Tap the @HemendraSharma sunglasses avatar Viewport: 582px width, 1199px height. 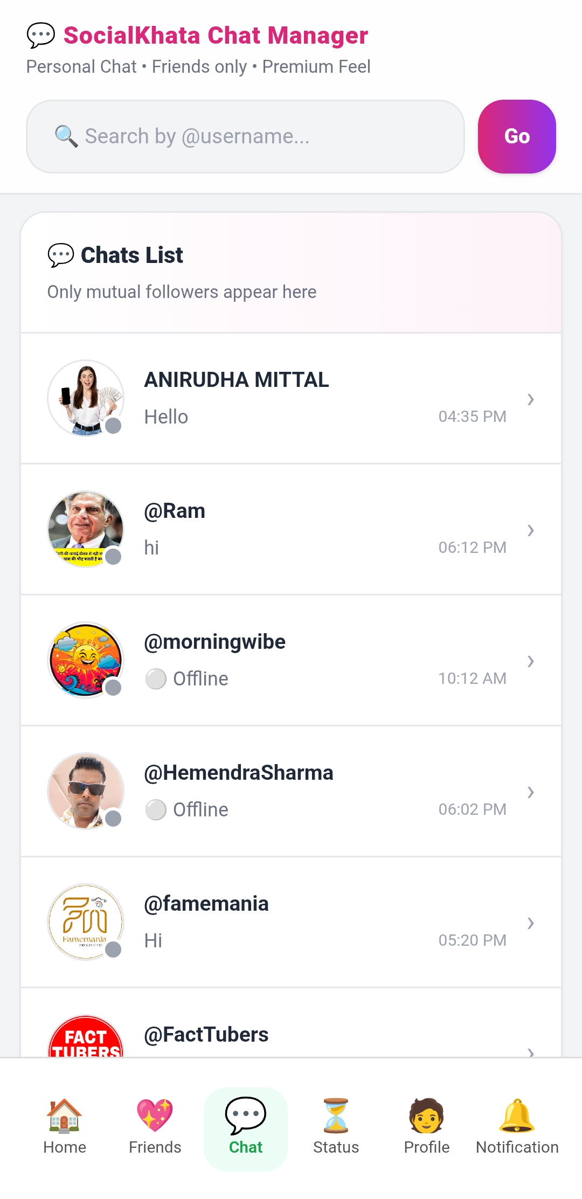[86, 791]
